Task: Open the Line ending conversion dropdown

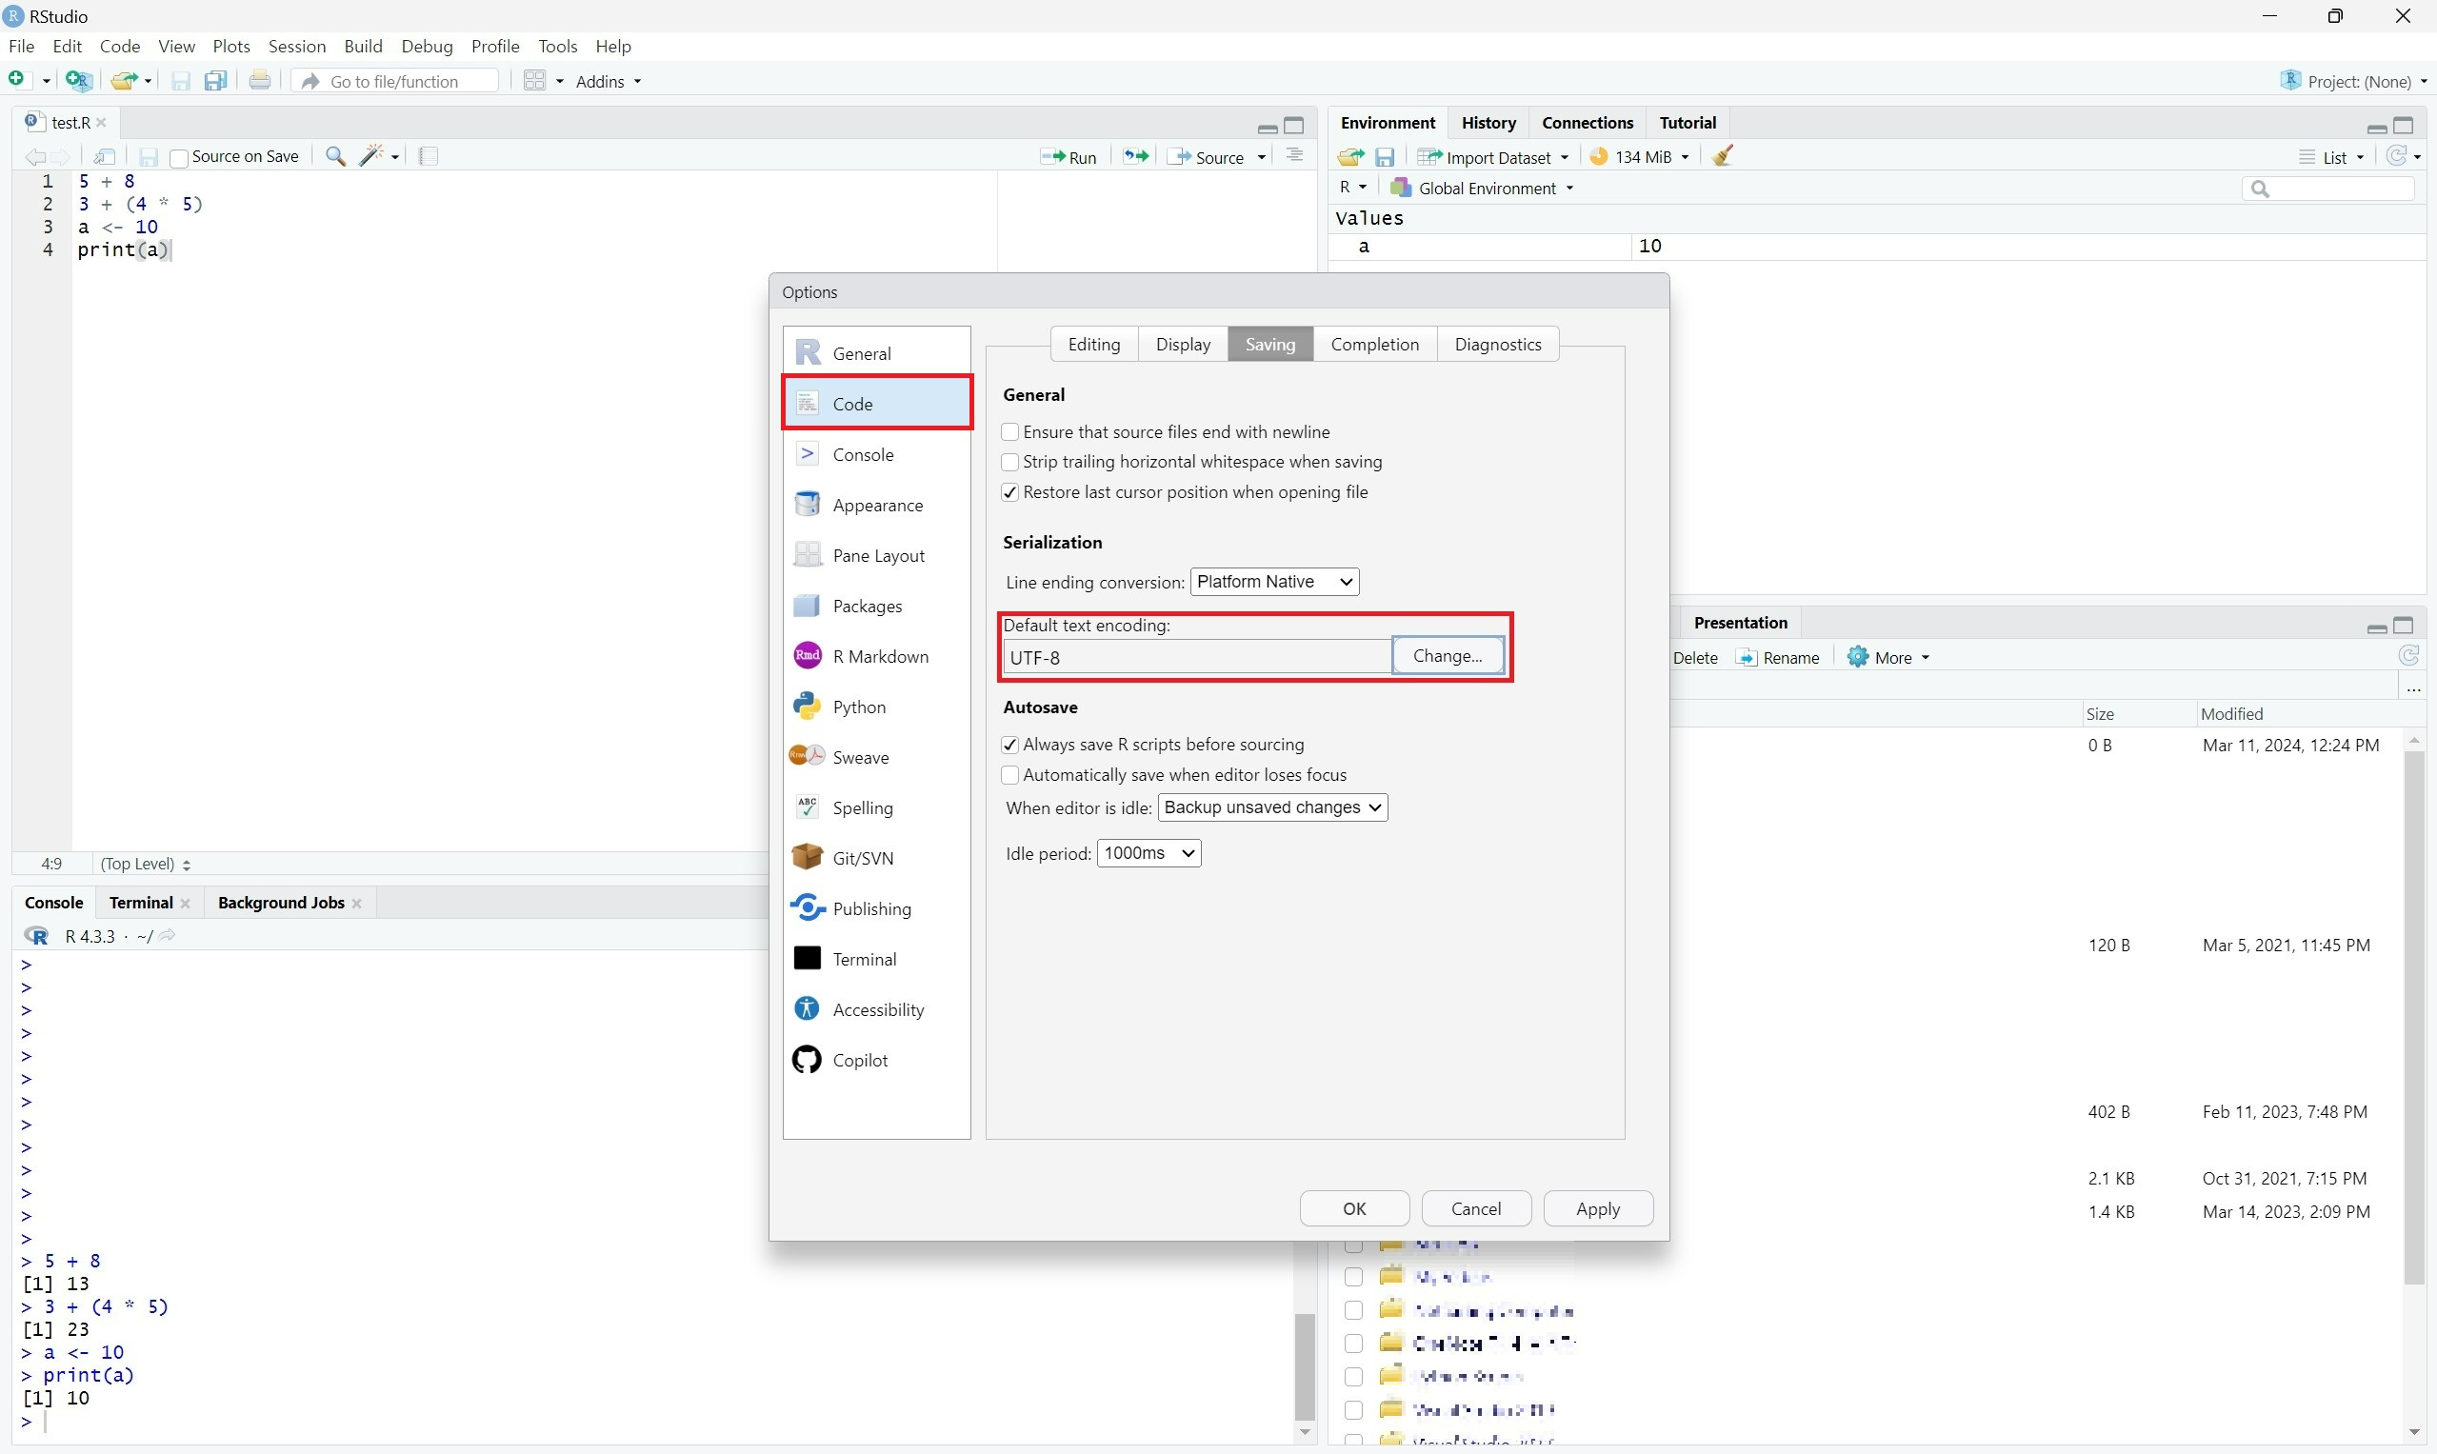Action: (1274, 581)
